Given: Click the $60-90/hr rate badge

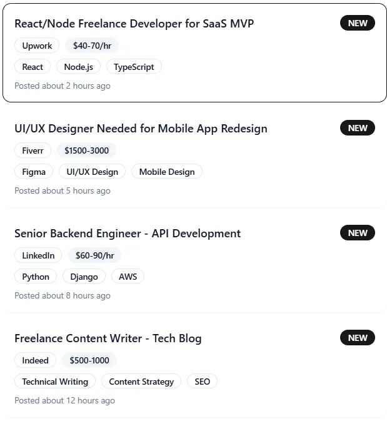Looking at the screenshot, I should [x=94, y=255].
